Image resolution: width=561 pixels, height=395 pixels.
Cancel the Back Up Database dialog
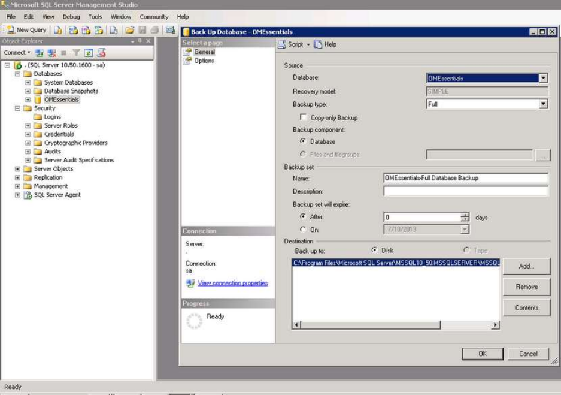point(528,354)
